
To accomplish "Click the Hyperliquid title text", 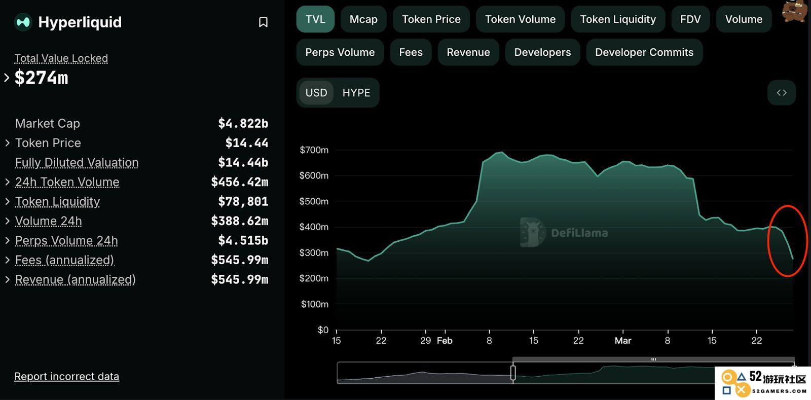I will (x=80, y=22).
